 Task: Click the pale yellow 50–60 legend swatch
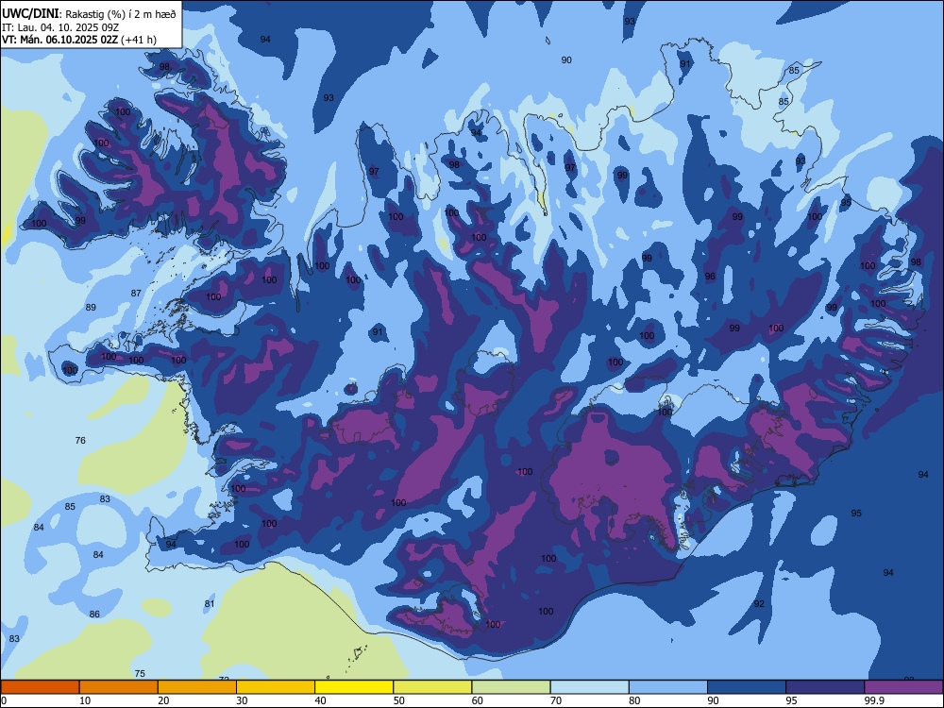433,687
